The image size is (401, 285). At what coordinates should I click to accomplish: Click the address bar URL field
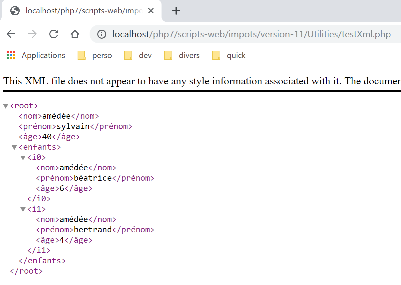tap(250, 34)
